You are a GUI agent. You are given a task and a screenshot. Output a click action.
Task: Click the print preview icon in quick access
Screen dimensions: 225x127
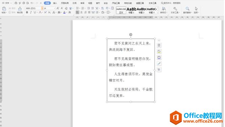(x=28, y=3)
